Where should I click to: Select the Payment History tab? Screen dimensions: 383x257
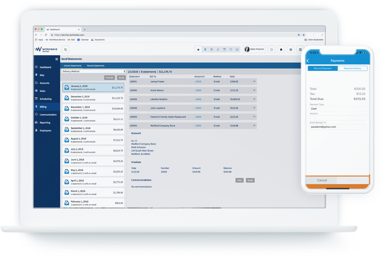pyautogui.click(x=352, y=68)
